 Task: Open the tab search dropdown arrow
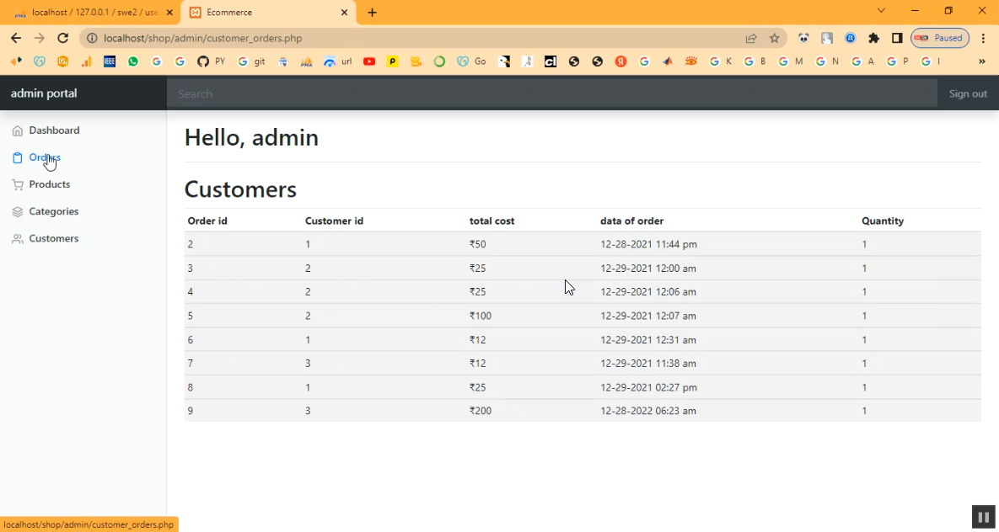tap(881, 11)
